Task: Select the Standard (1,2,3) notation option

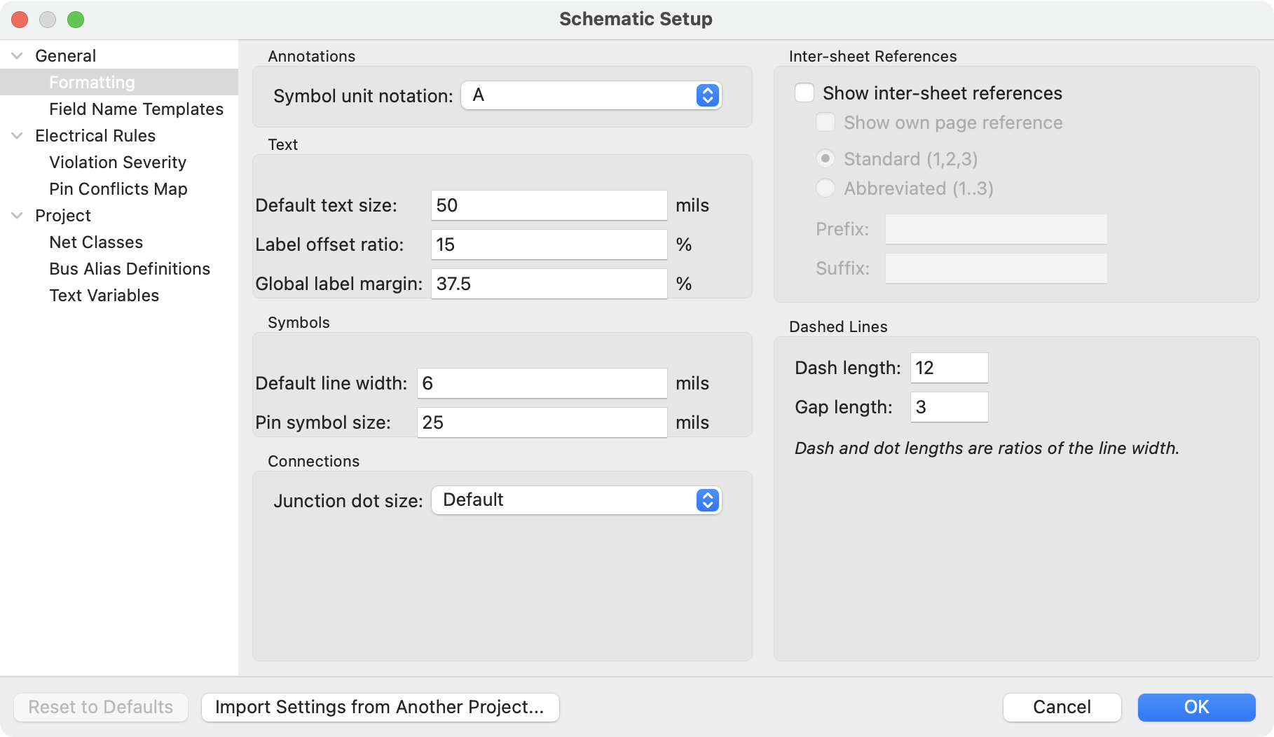Action: coord(825,159)
